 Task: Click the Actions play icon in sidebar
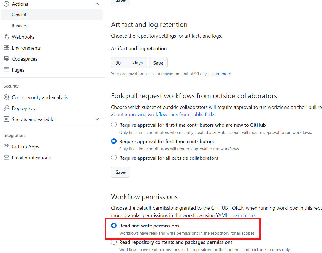click(6, 4)
